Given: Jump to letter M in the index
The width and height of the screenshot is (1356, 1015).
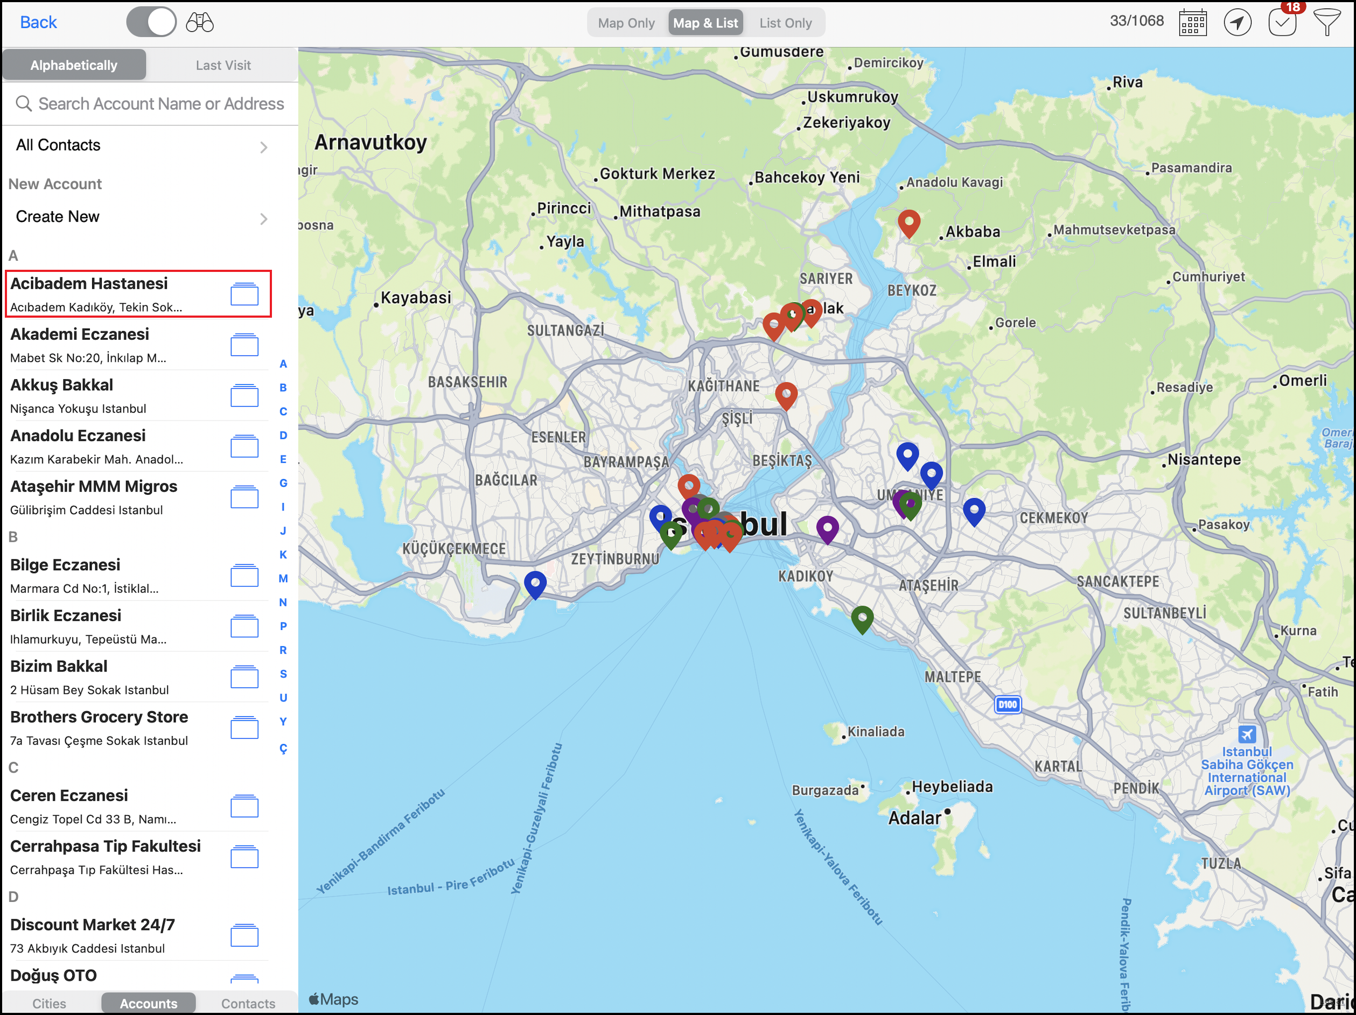Looking at the screenshot, I should [283, 578].
